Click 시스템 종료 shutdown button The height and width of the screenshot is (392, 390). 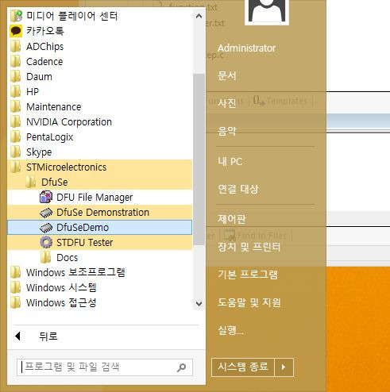coord(243,367)
